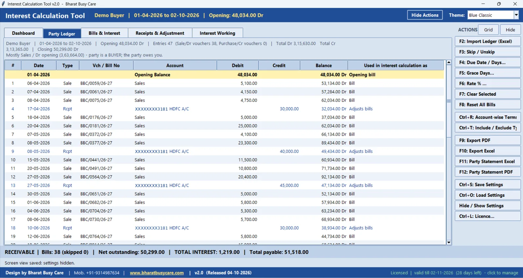Viewport: 523px width, 278px height.
Task: Click the ledger scrollbar down arrow
Action: pos(449,242)
